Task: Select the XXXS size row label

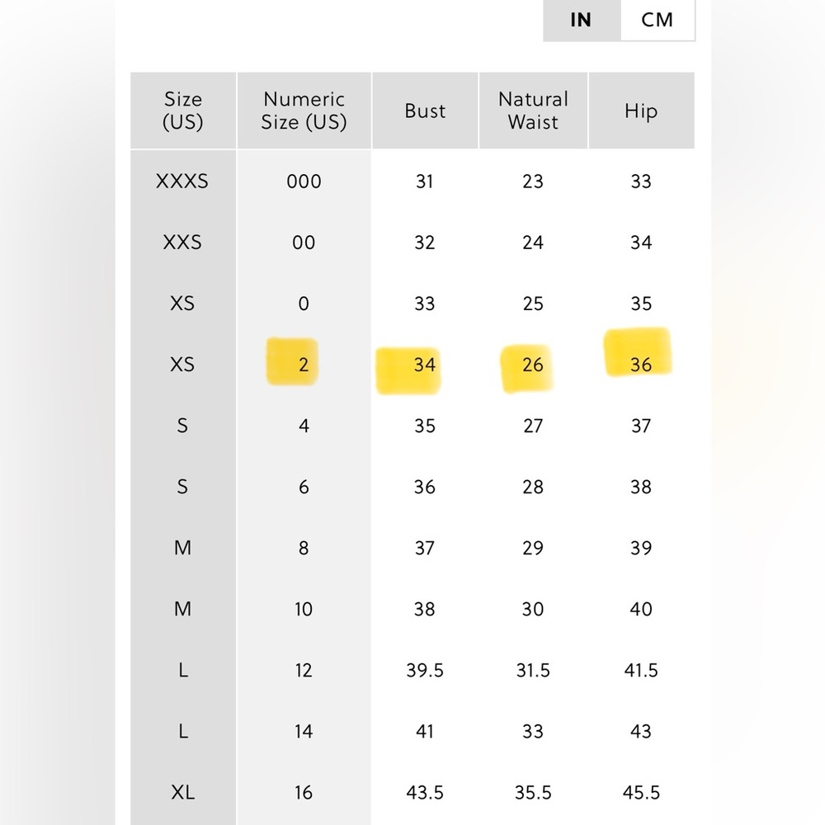Action: coord(182,181)
